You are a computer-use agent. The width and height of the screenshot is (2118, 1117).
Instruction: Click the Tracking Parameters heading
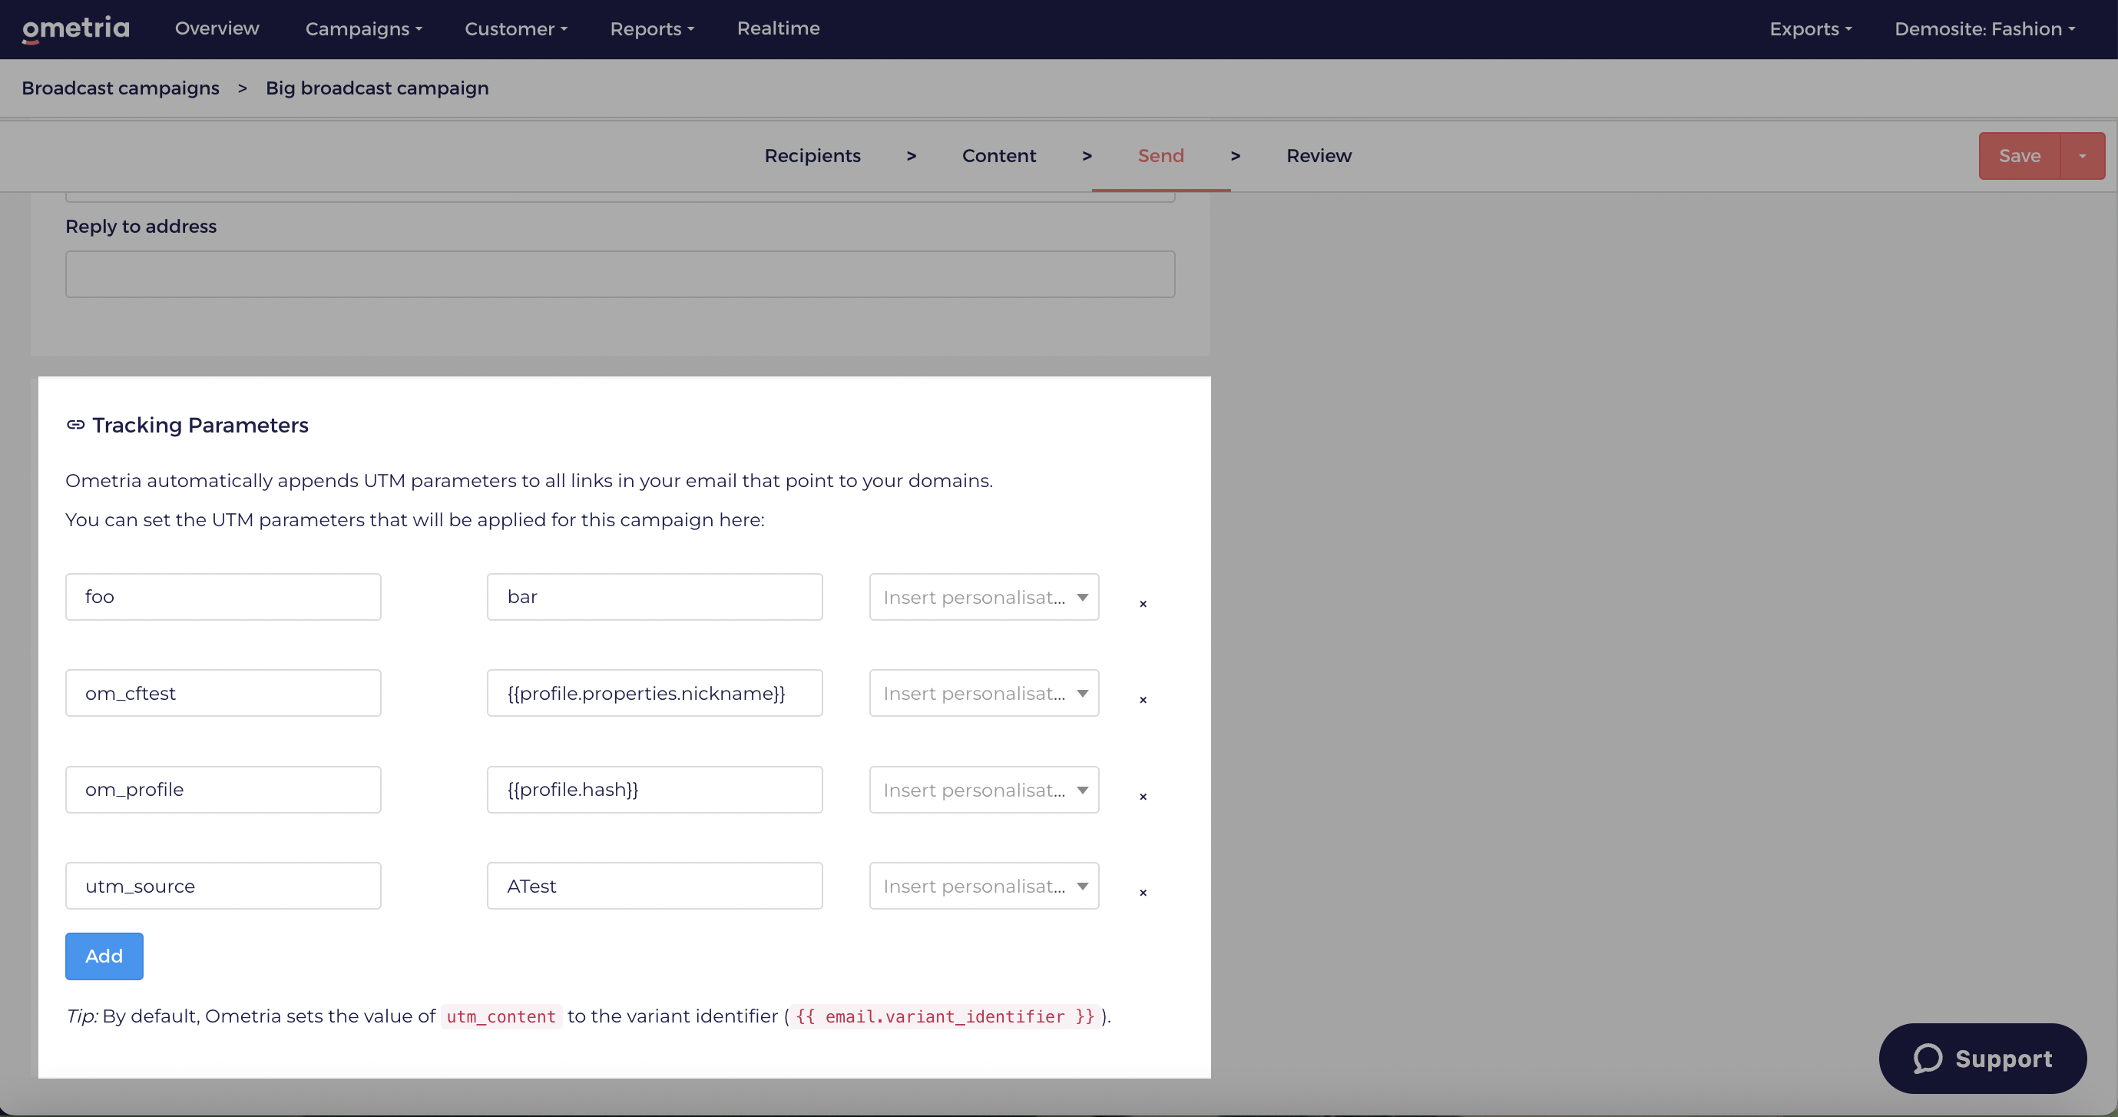pos(200,426)
